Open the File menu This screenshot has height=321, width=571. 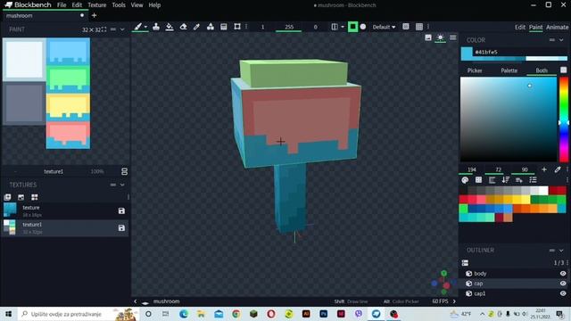tap(62, 5)
